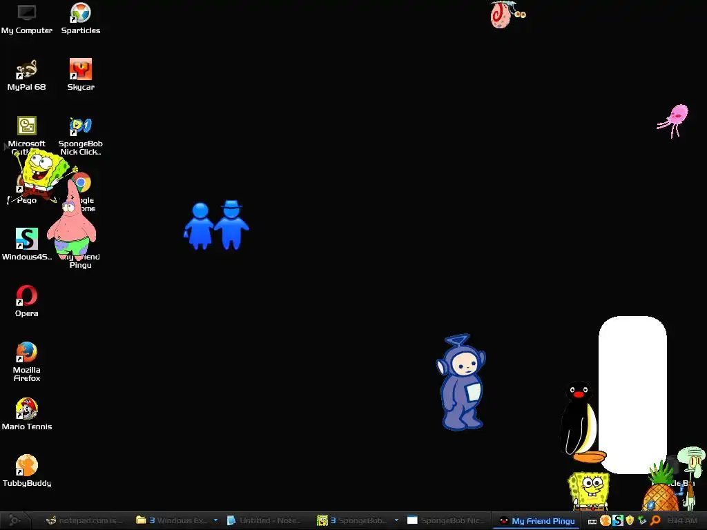This screenshot has height=530, width=707.
Task: Open the Opera browser shortcut
Action: tap(27, 301)
